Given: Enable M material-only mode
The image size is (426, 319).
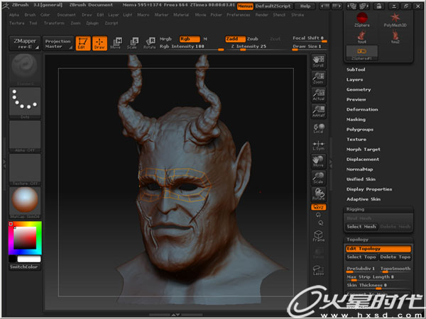Looking at the screenshot, I should (x=205, y=39).
